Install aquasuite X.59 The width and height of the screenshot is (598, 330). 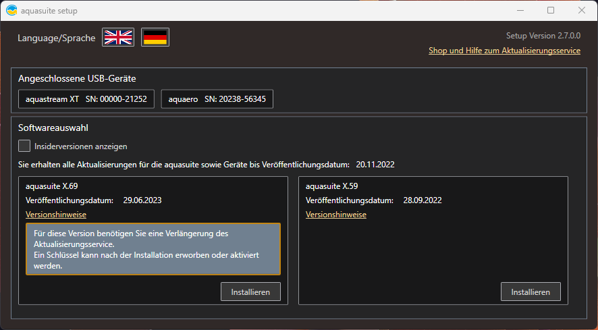click(x=531, y=292)
